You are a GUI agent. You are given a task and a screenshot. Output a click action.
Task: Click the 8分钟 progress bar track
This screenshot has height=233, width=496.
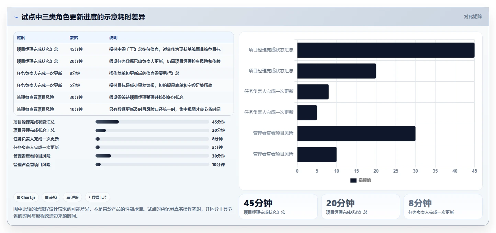(x=152, y=139)
